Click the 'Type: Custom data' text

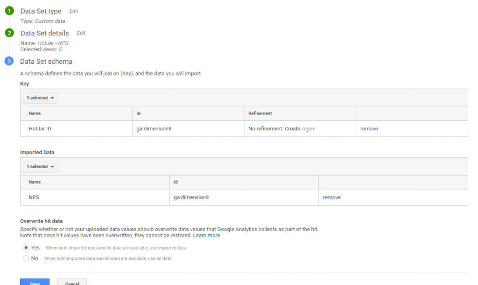[42, 21]
